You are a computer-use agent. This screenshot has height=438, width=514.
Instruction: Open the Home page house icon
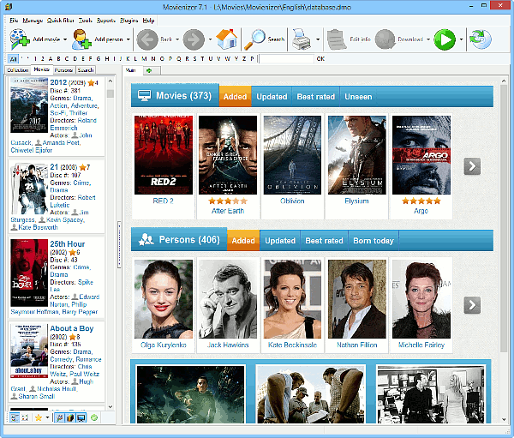pyautogui.click(x=227, y=39)
